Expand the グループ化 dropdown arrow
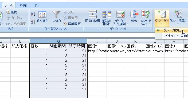 pos(162,24)
